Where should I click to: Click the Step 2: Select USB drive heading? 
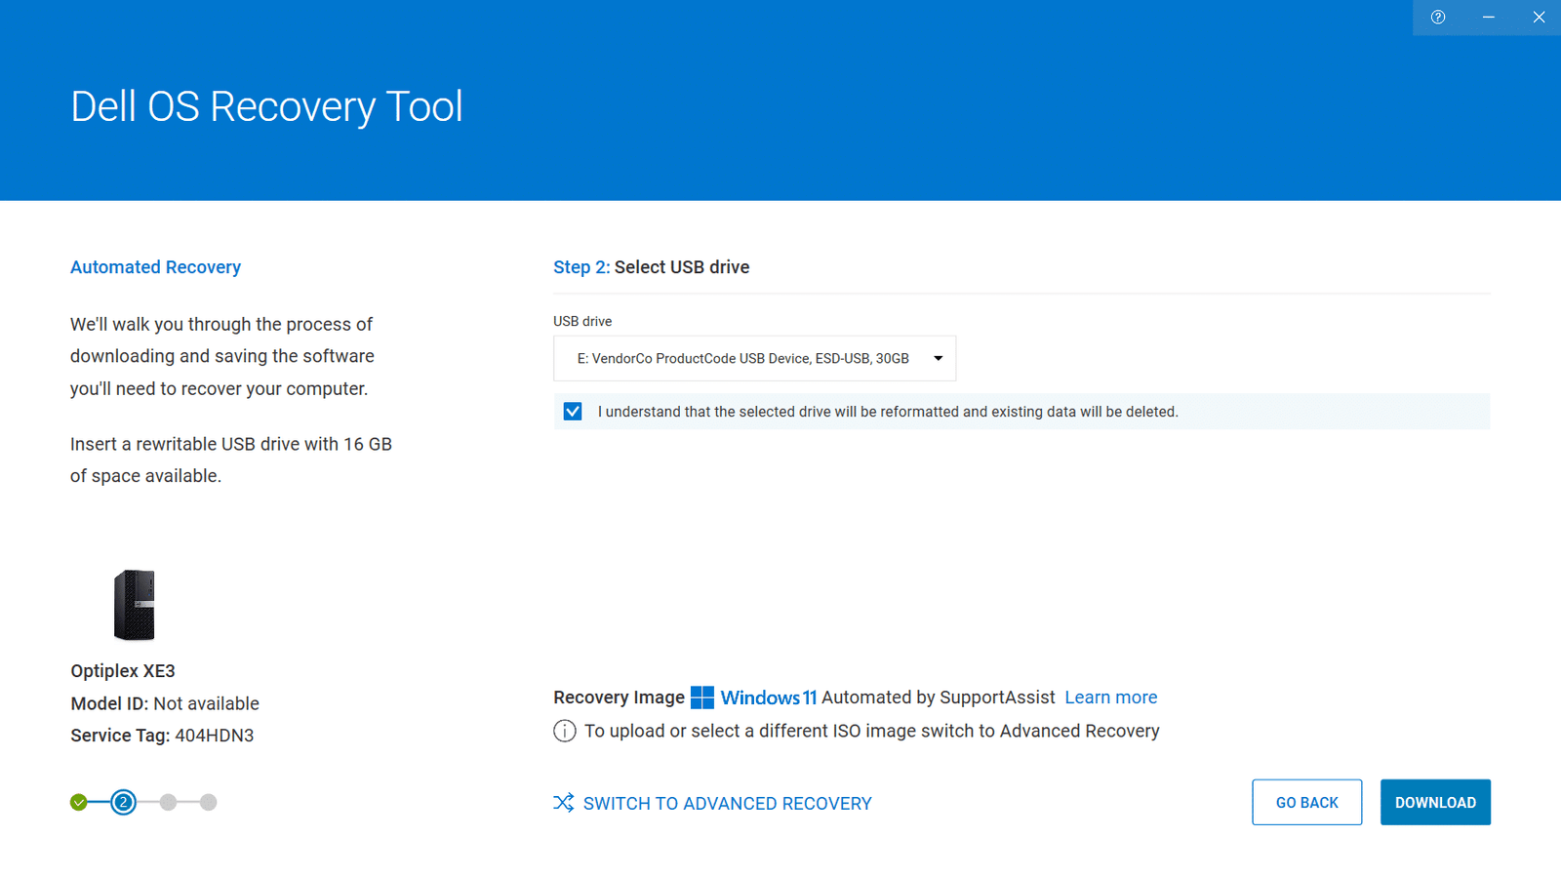click(x=652, y=267)
